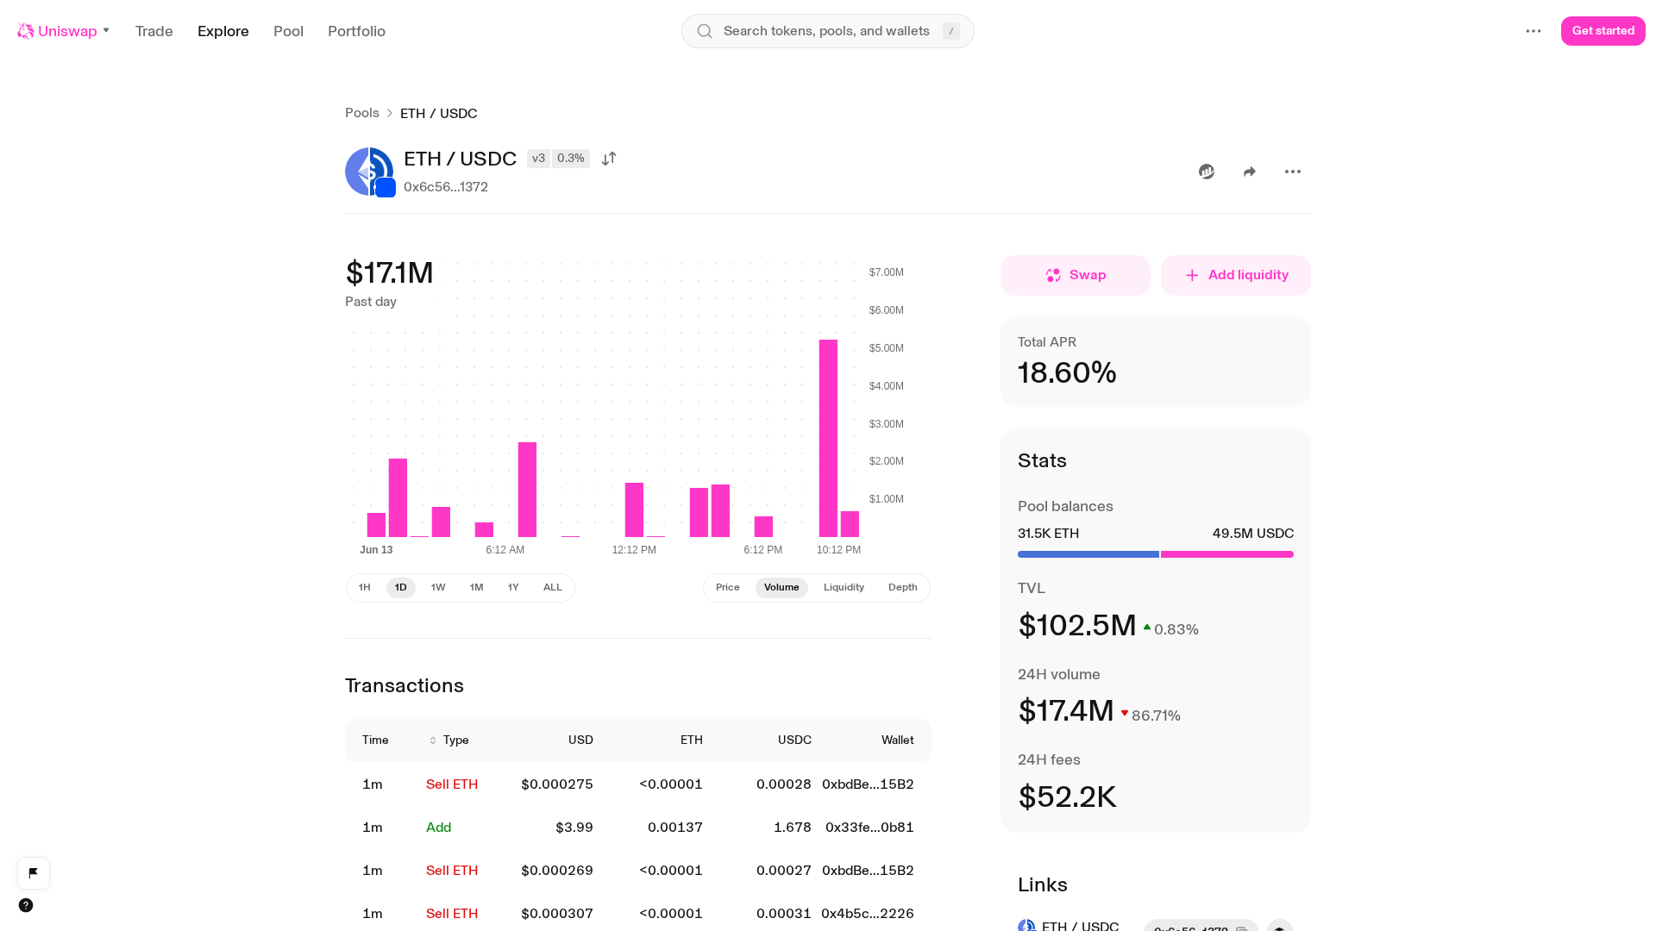Open wallet 0x33fe...0b81 link

pyautogui.click(x=869, y=828)
